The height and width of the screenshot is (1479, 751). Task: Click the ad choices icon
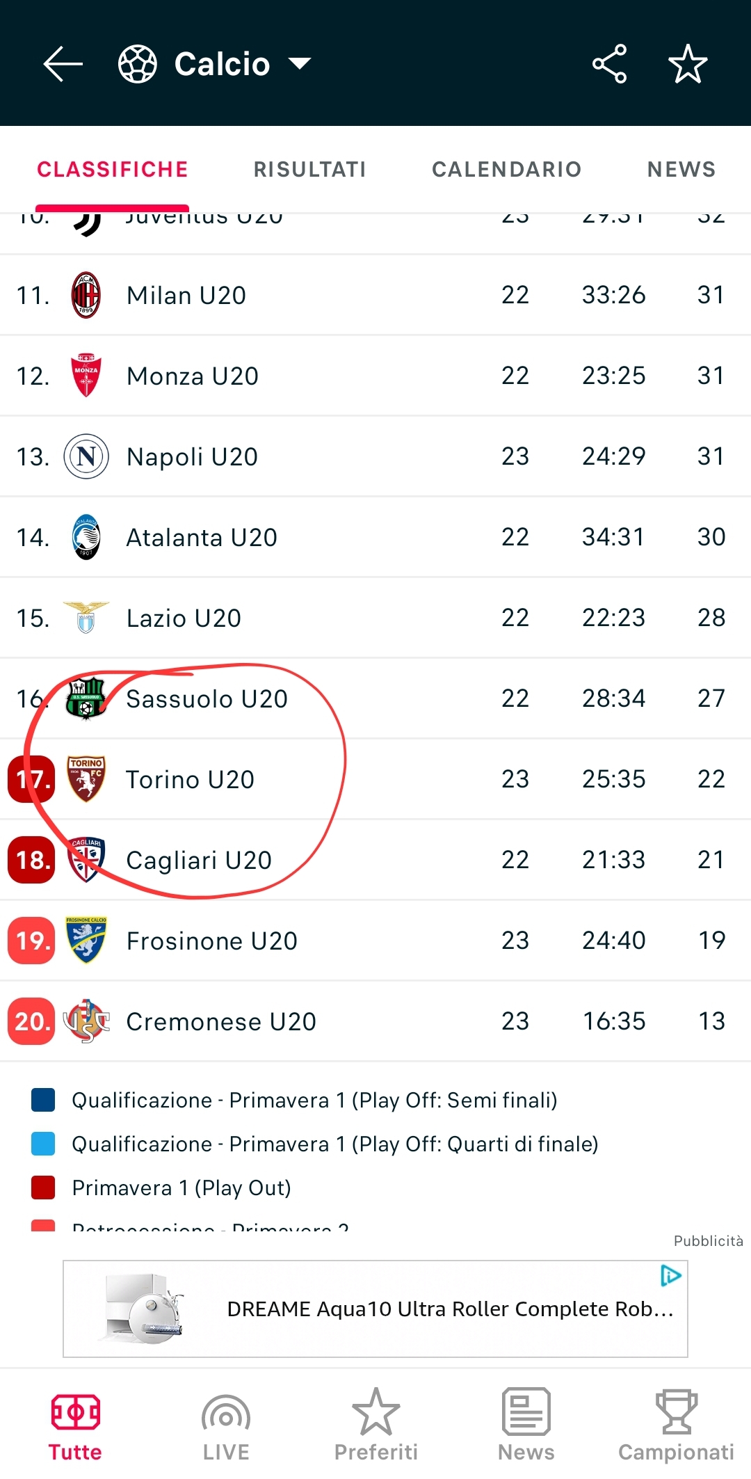(x=670, y=1275)
